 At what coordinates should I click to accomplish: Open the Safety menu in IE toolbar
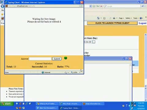coord(128,18)
